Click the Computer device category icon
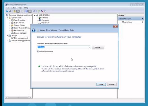The height and width of the screenshot is (106, 148). (x=40, y=20)
